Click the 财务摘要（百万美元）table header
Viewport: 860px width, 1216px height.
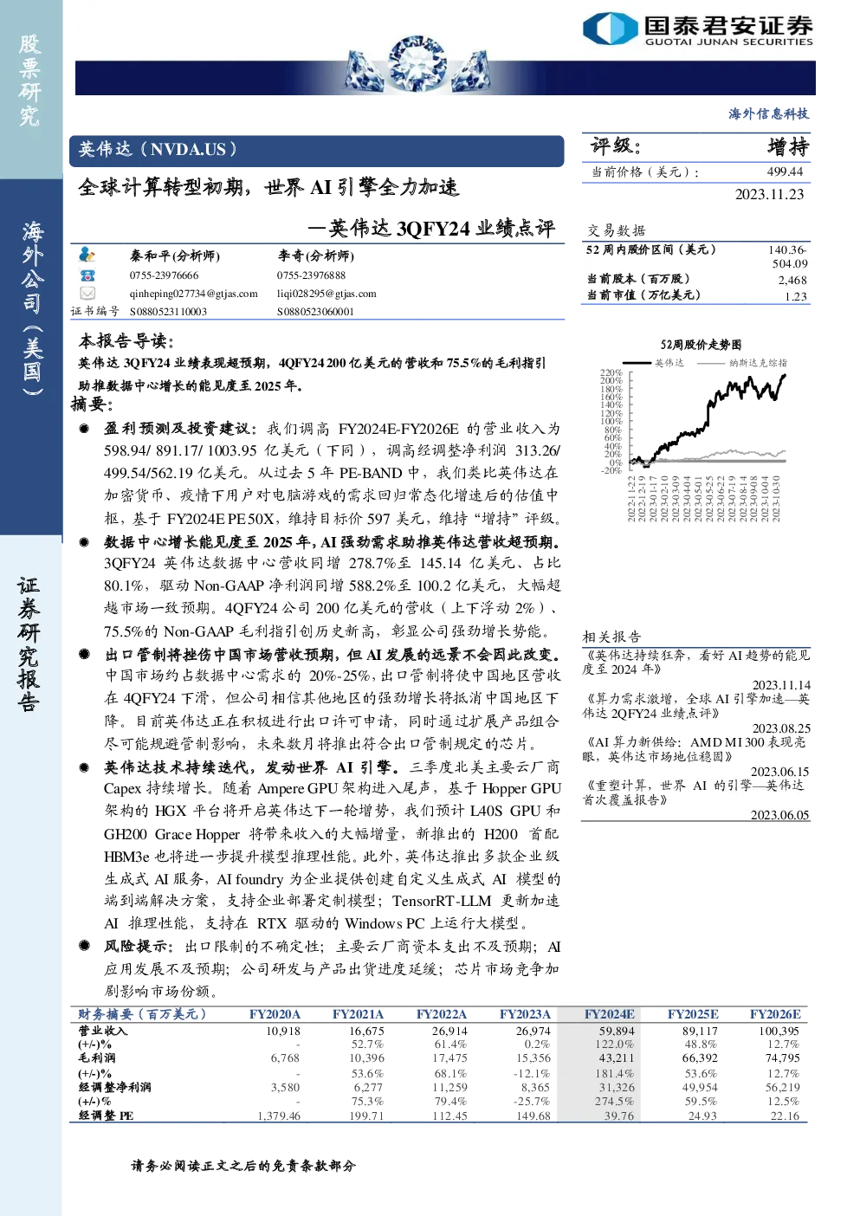142,1014
